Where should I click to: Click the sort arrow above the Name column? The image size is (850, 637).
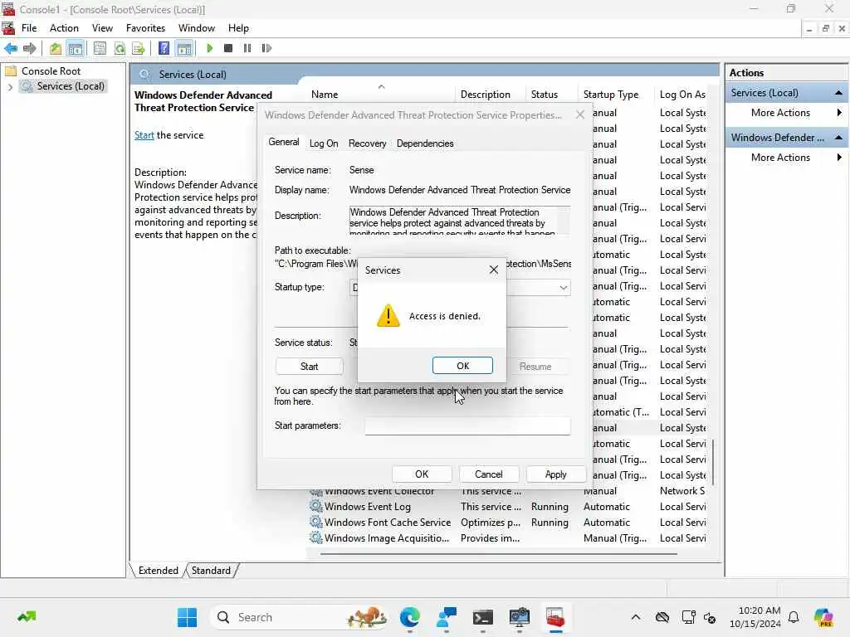point(381,86)
